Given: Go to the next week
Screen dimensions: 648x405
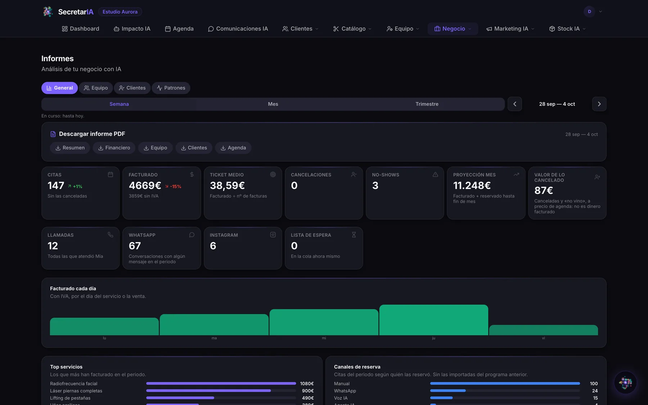Looking at the screenshot, I should point(599,104).
